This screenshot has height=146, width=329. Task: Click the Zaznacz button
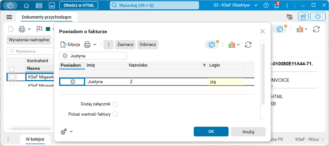[x=125, y=45]
